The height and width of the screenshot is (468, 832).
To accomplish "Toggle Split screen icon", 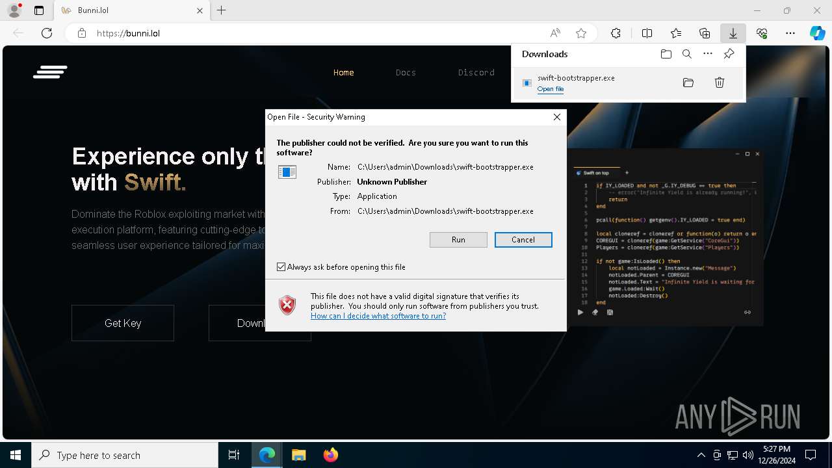I will pos(647,33).
